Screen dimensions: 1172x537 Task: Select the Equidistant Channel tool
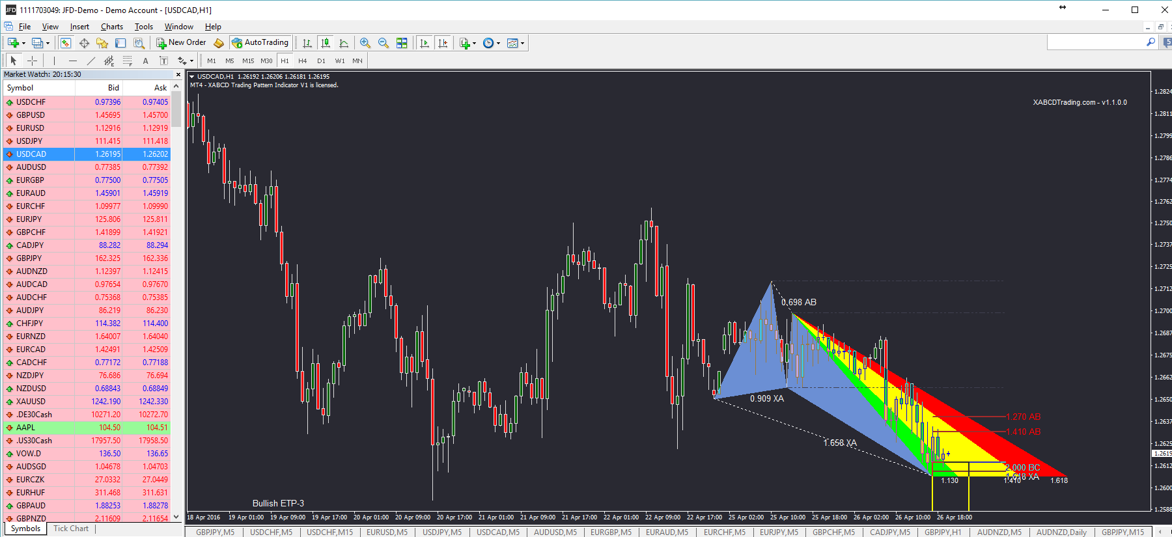(109, 61)
